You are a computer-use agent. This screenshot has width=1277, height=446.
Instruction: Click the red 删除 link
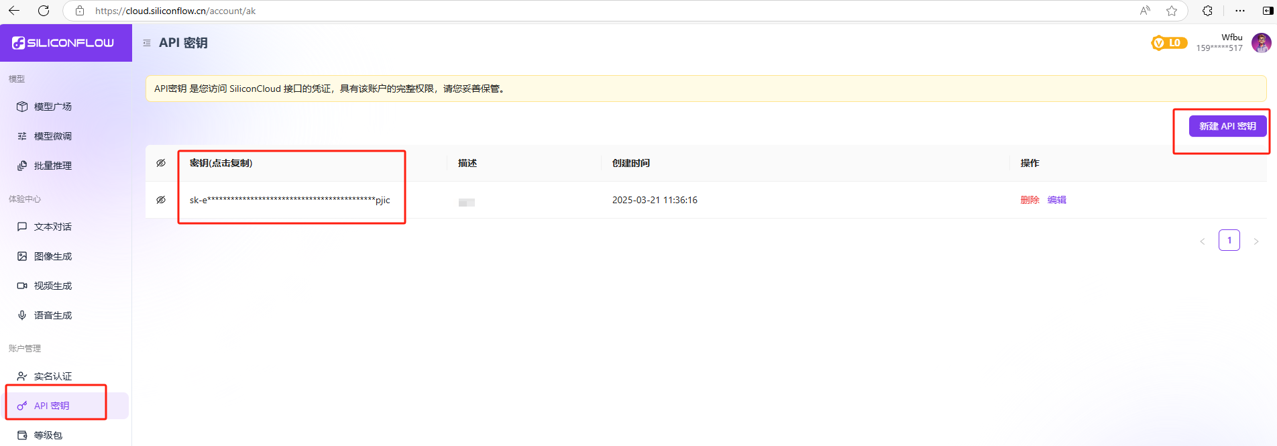point(1030,200)
